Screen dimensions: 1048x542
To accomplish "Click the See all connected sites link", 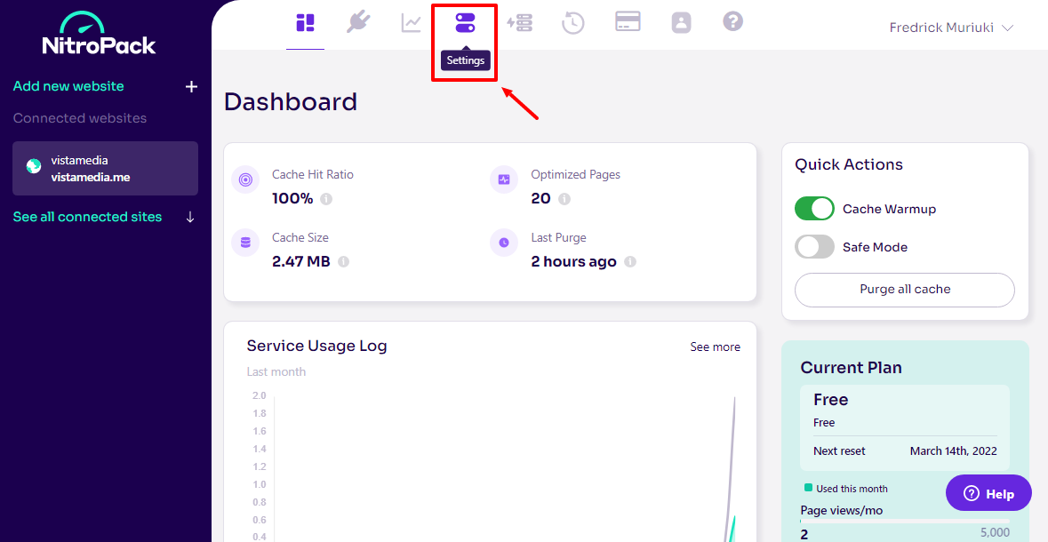I will pos(88,217).
